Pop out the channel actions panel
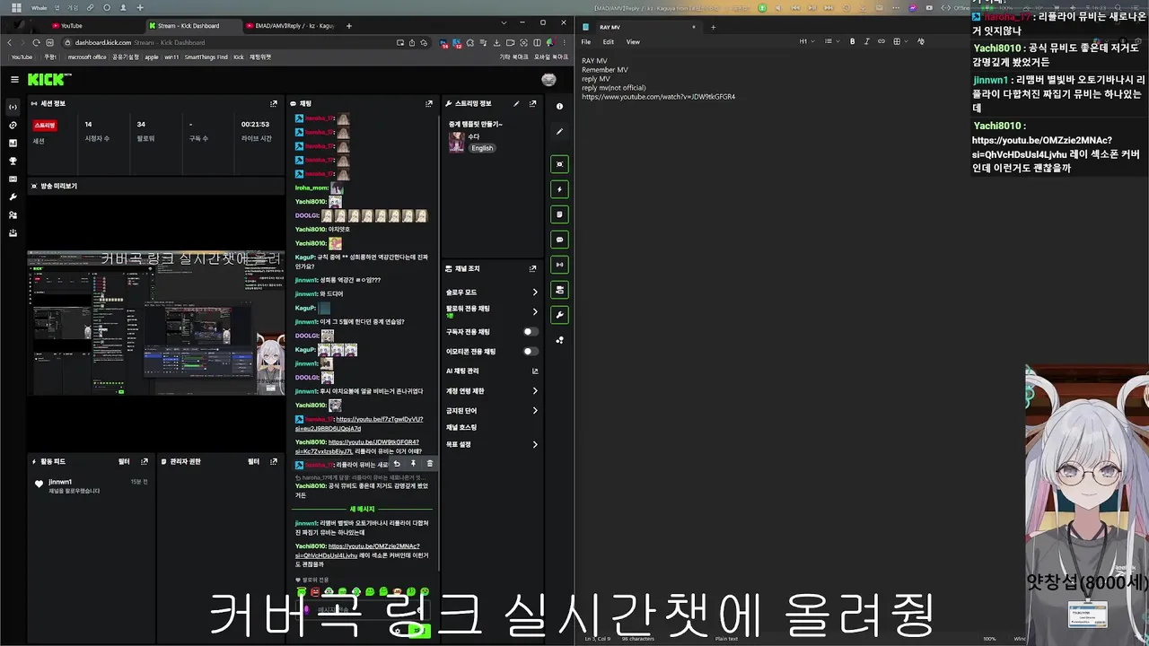Image resolution: width=1149 pixels, height=646 pixels. [x=532, y=268]
